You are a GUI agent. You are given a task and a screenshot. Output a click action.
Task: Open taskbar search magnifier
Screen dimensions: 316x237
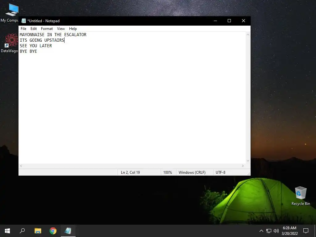[22, 231]
